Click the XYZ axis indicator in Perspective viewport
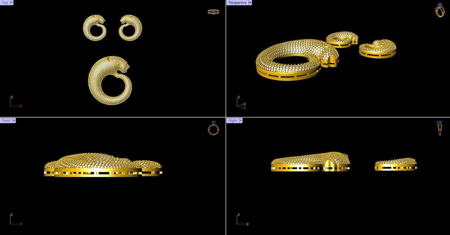 tap(241, 103)
